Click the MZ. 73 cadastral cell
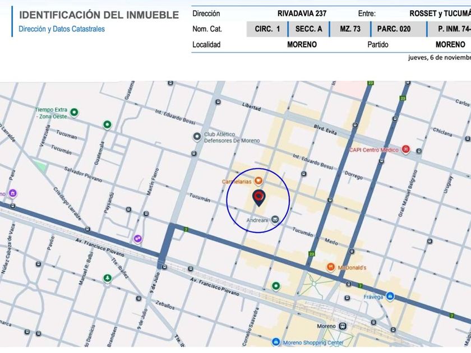Viewport: 471px width, 353px height. pos(350,29)
